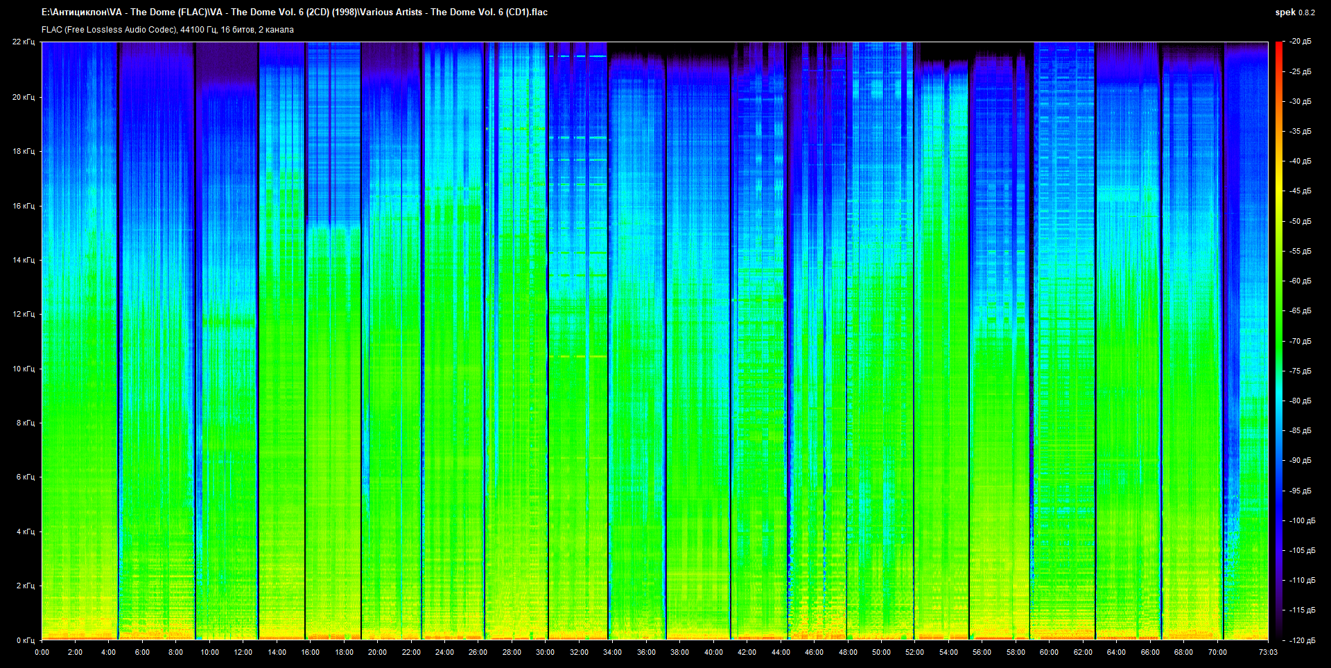The image size is (1331, 668).
Task: Click the 10 кГц frequency axis label
Action: tap(24, 369)
